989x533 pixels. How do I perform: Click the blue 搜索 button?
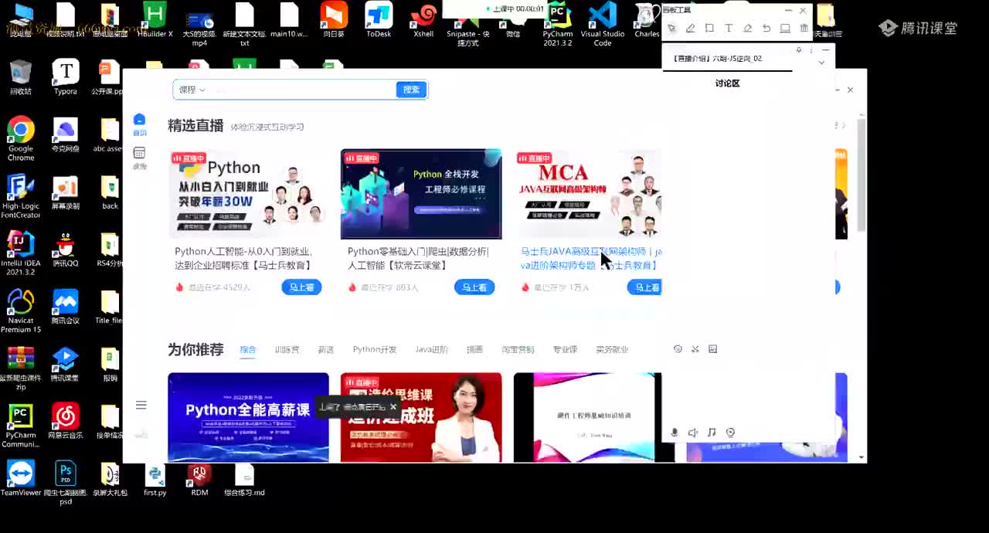pos(411,90)
